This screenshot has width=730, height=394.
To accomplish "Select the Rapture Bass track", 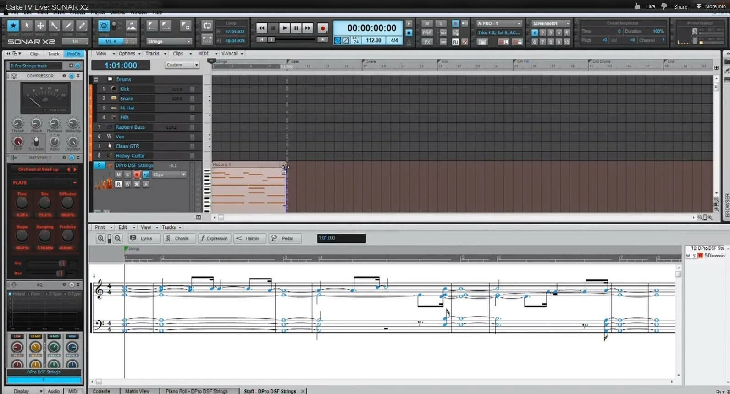I will click(130, 127).
